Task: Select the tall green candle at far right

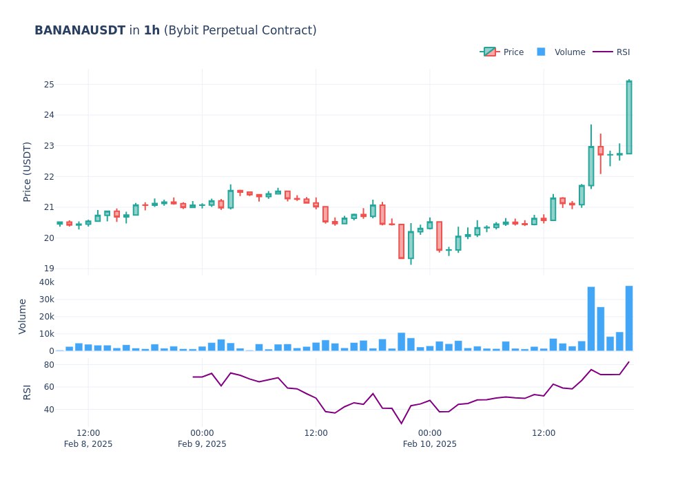Action: point(629,117)
